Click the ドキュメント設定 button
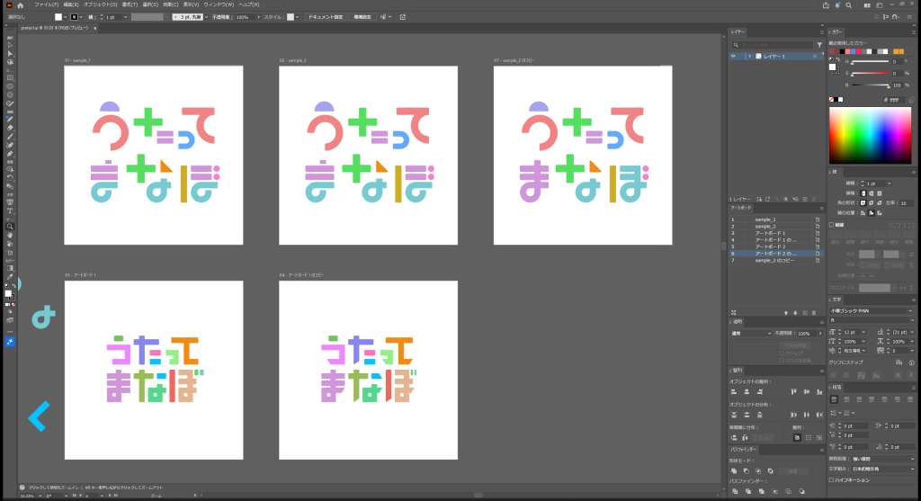The width and height of the screenshot is (921, 501). pos(325,16)
